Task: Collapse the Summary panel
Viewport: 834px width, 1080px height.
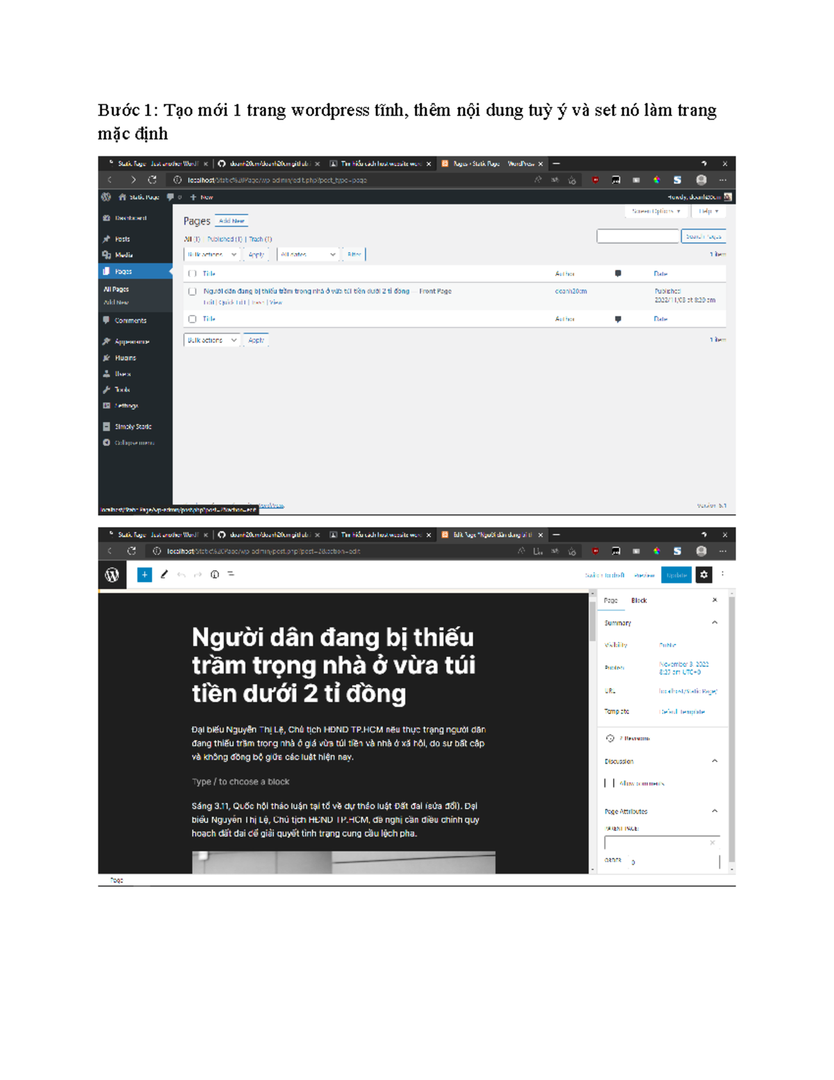Action: pyautogui.click(x=714, y=623)
